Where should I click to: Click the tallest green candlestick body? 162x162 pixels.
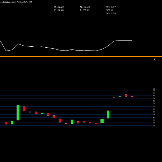click(x=18, y=112)
